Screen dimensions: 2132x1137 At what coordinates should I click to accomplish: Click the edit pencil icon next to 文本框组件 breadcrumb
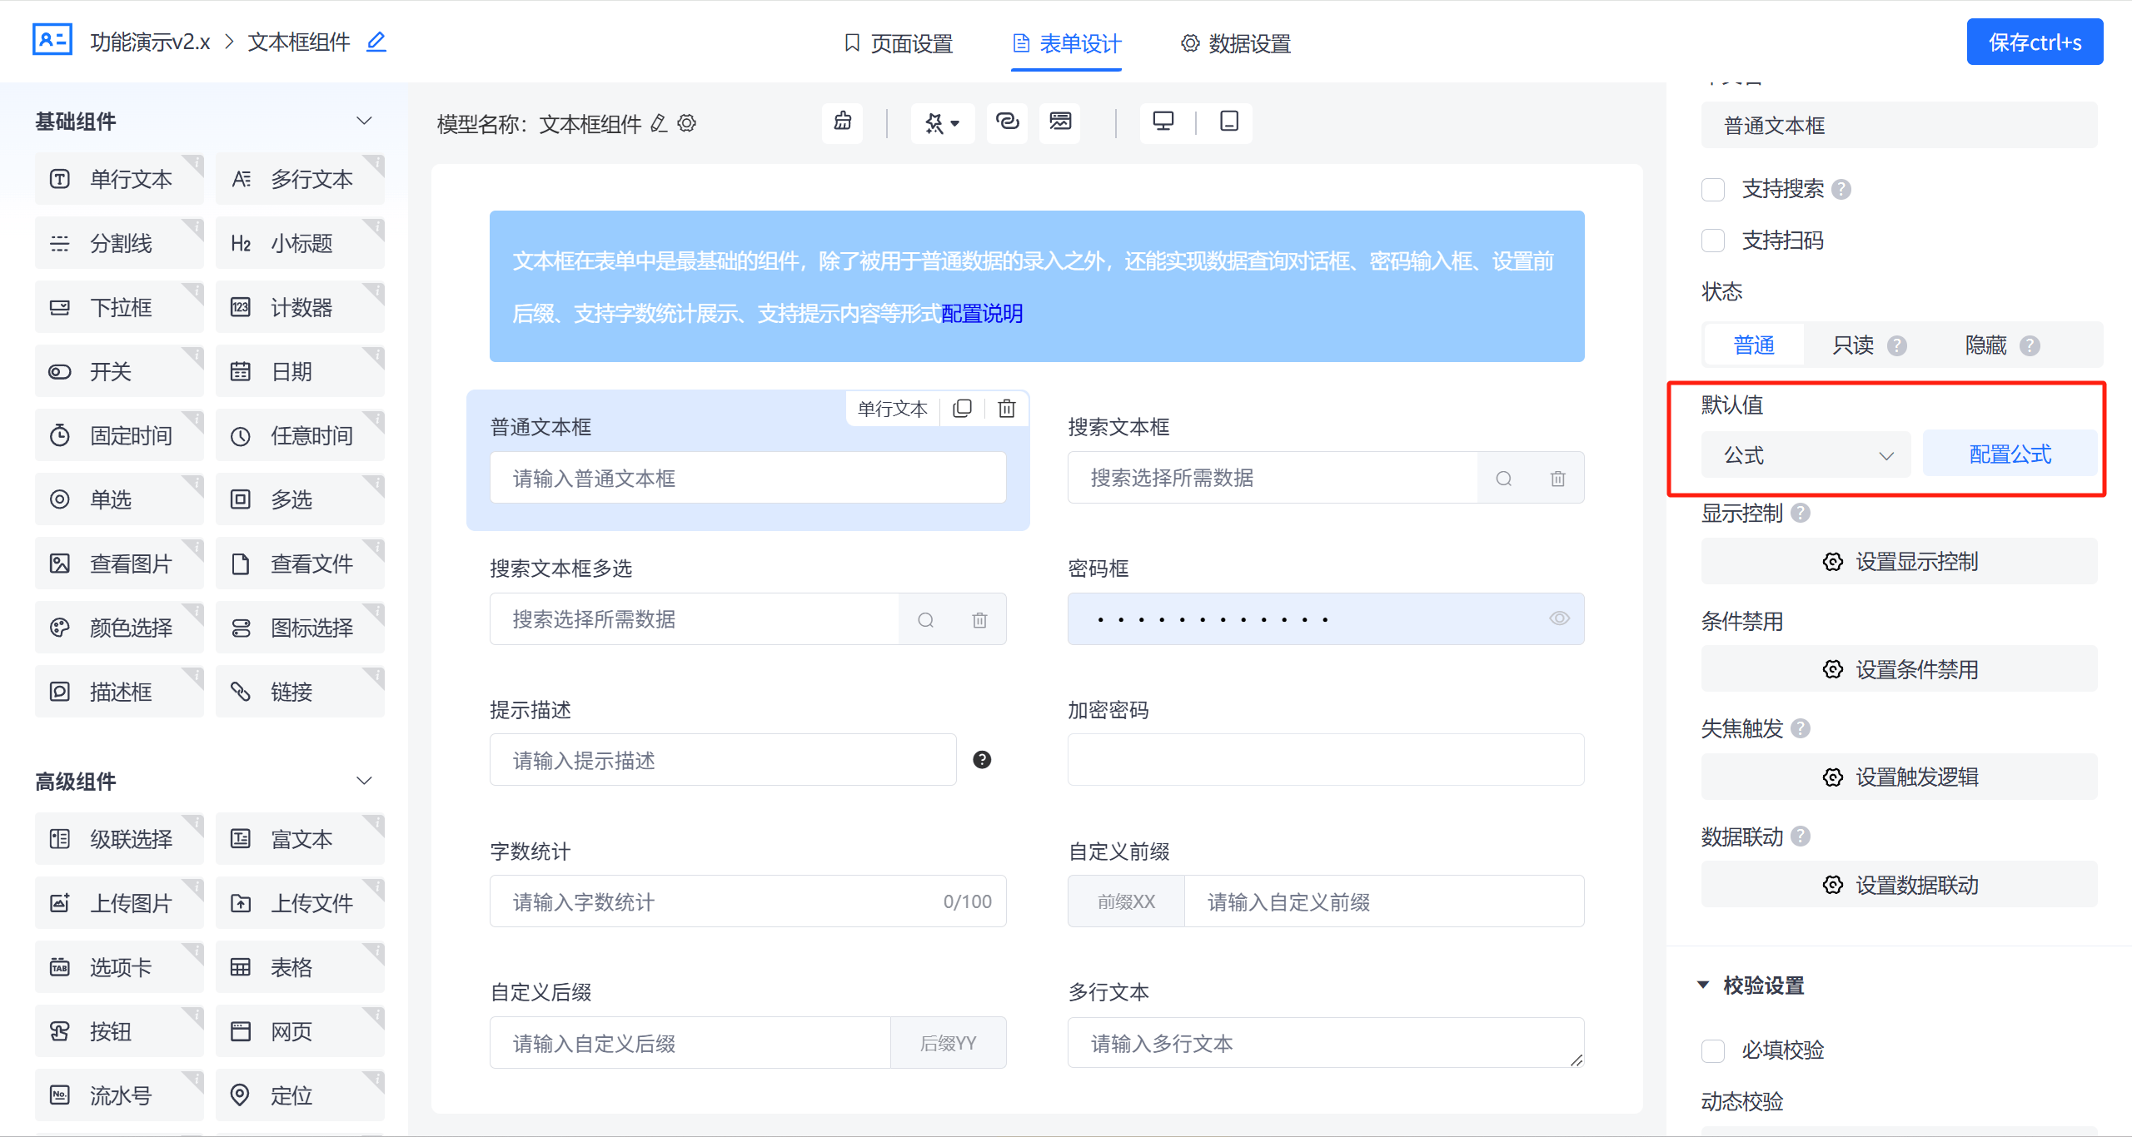point(376,42)
